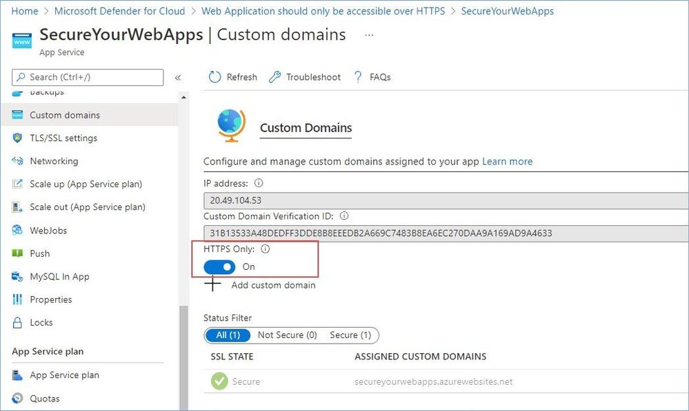This screenshot has width=689, height=411.
Task: Collapse the sidebar with double chevron
Action: pyautogui.click(x=178, y=78)
